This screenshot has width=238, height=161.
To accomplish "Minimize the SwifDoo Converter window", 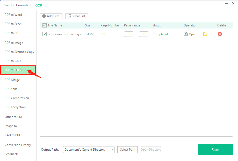I will [x=226, y=3].
